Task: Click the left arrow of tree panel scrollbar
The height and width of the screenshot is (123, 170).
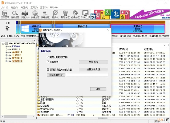Action: pos(2,117)
